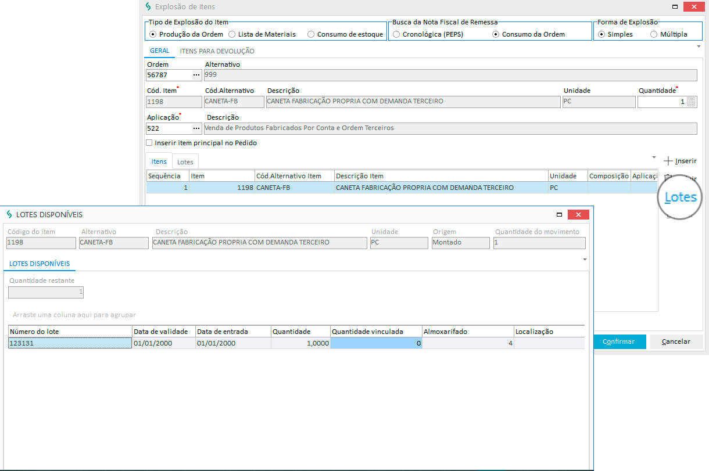Open the Ordem lookup ellipsis button
The width and height of the screenshot is (709, 471).
coord(196,75)
